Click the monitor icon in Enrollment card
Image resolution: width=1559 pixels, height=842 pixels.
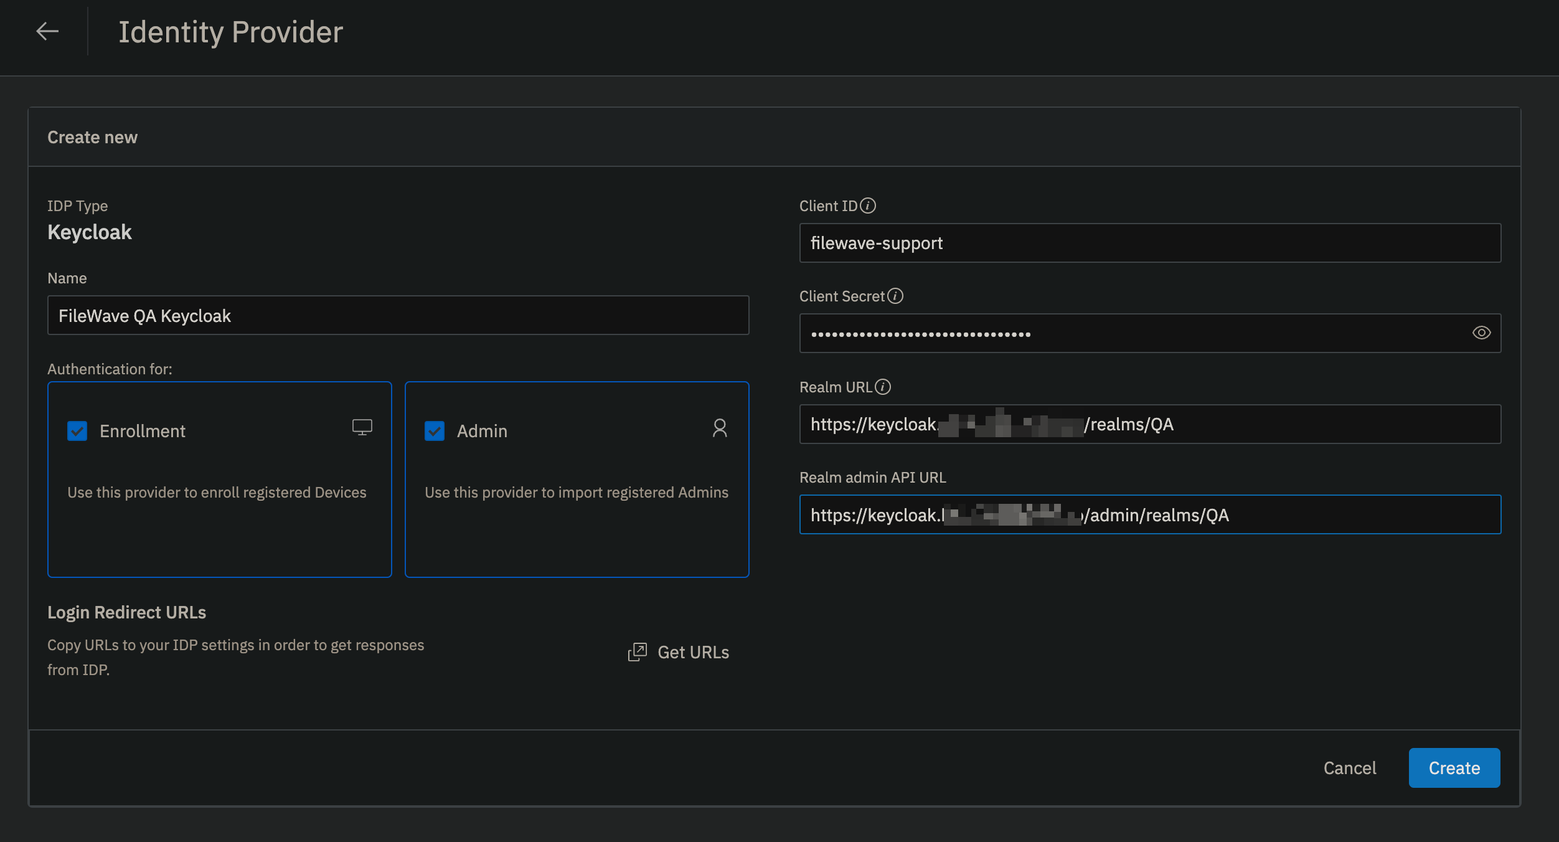coord(362,427)
